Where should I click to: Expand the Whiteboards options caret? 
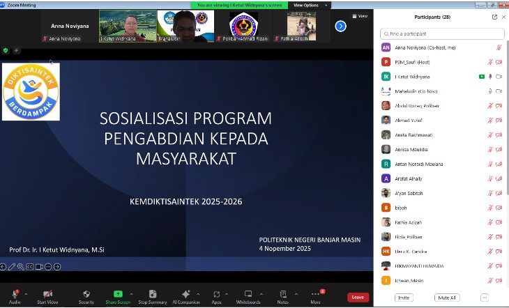[x=261, y=294]
